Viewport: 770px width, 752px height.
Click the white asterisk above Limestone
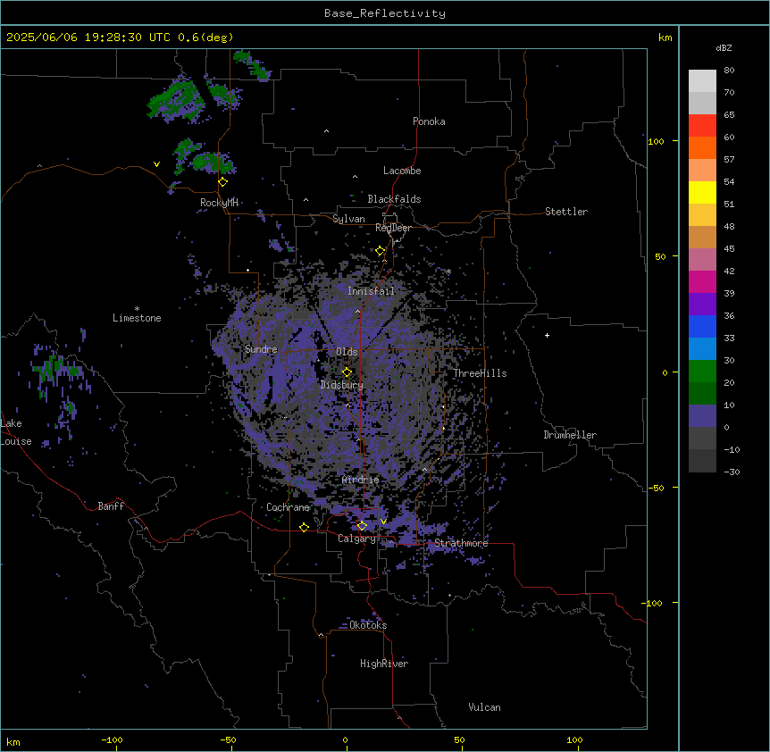tap(137, 309)
